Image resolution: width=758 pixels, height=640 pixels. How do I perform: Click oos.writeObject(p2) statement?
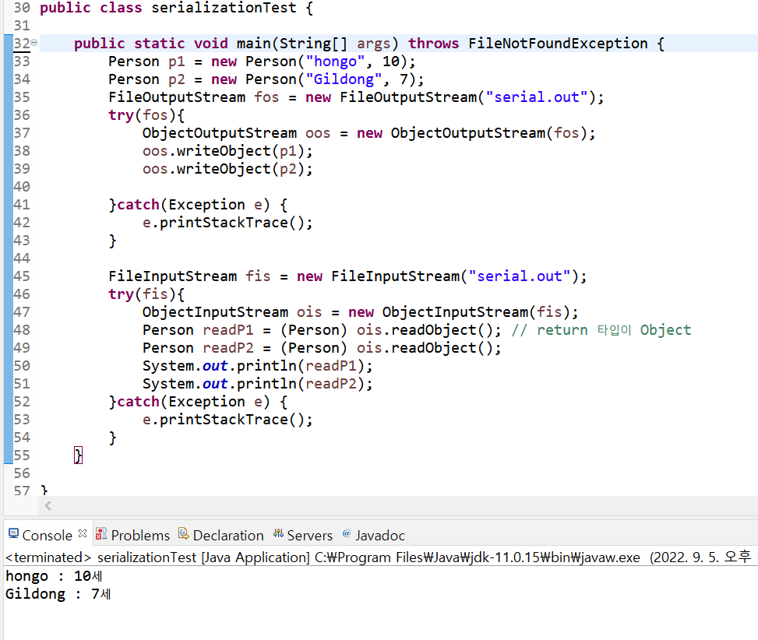click(x=227, y=169)
